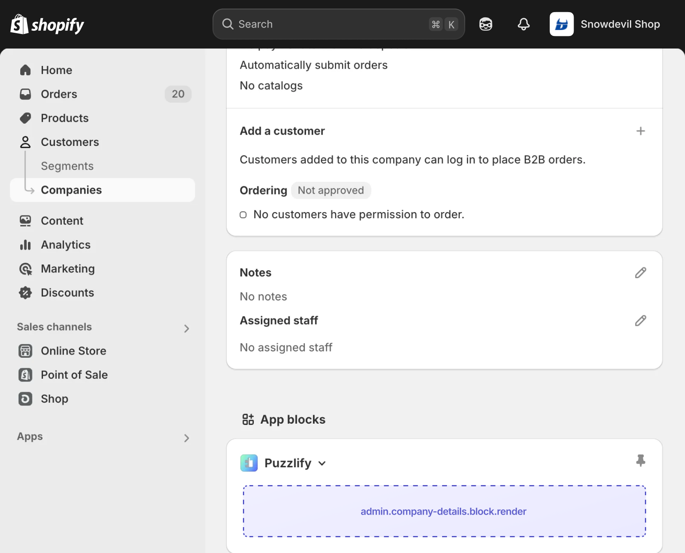This screenshot has height=553, width=685.
Task: Expand the Apps section chevron
Action: tap(187, 438)
